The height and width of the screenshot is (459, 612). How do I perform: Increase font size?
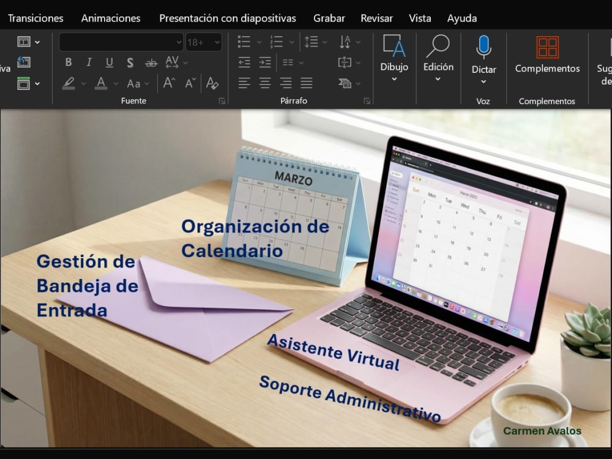click(169, 83)
